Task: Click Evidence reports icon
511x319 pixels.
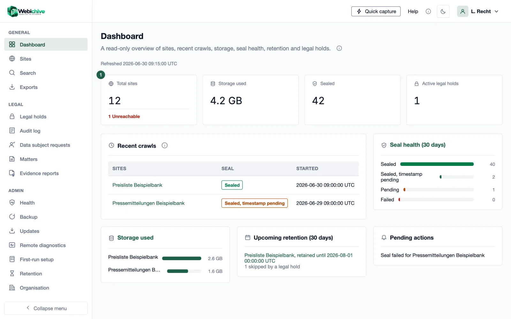Action: (12, 173)
